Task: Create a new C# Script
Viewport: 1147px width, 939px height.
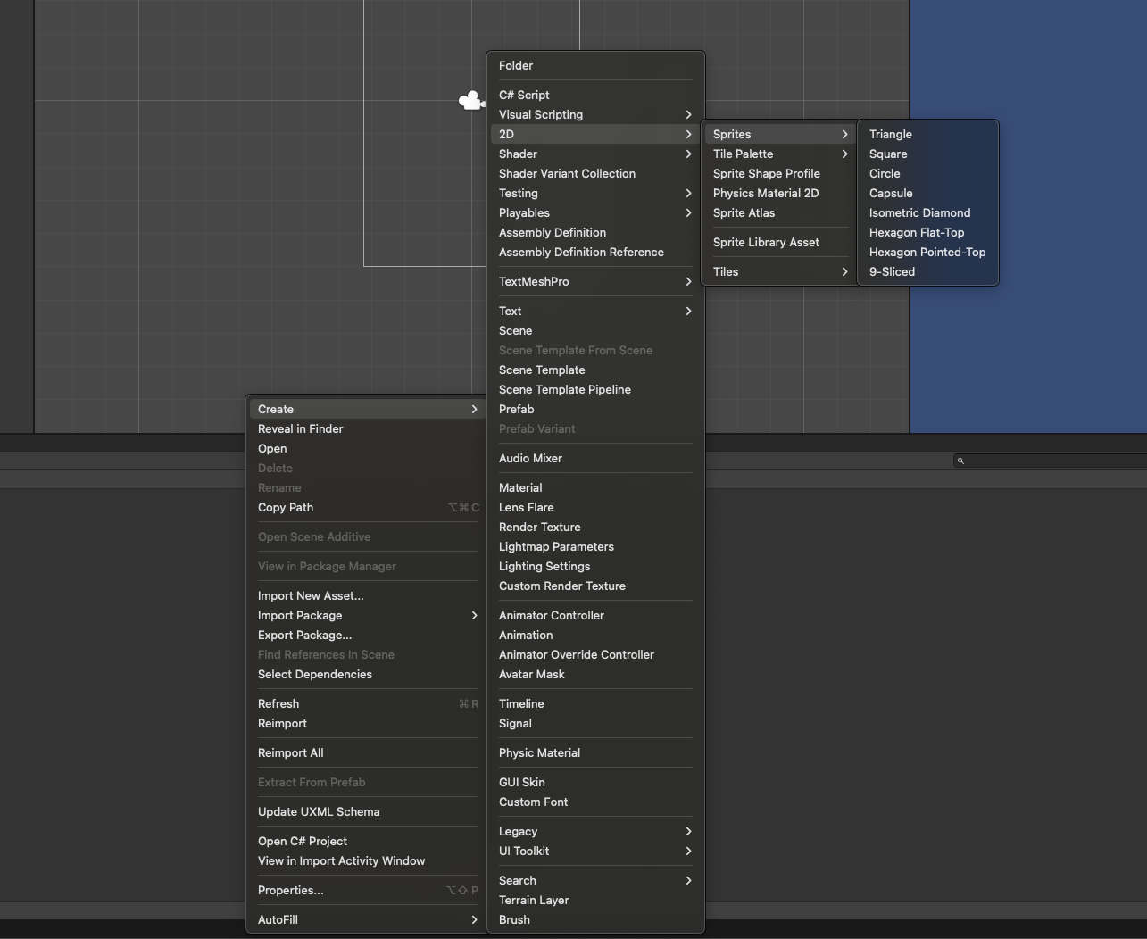Action: [595, 95]
